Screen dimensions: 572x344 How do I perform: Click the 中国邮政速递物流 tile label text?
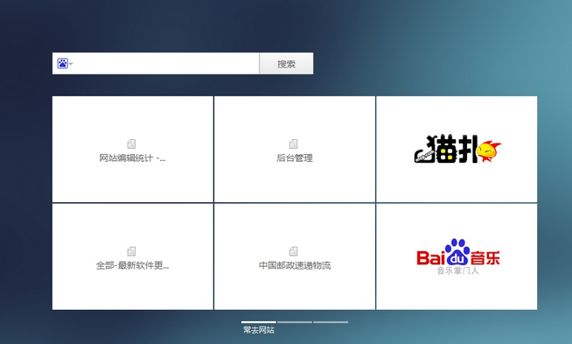click(x=295, y=265)
